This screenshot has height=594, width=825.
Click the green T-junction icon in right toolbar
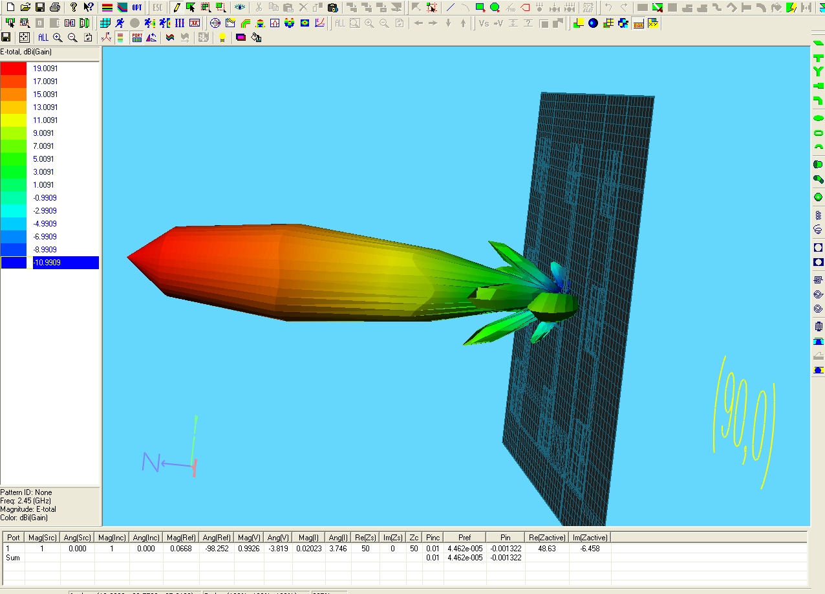[818, 57]
